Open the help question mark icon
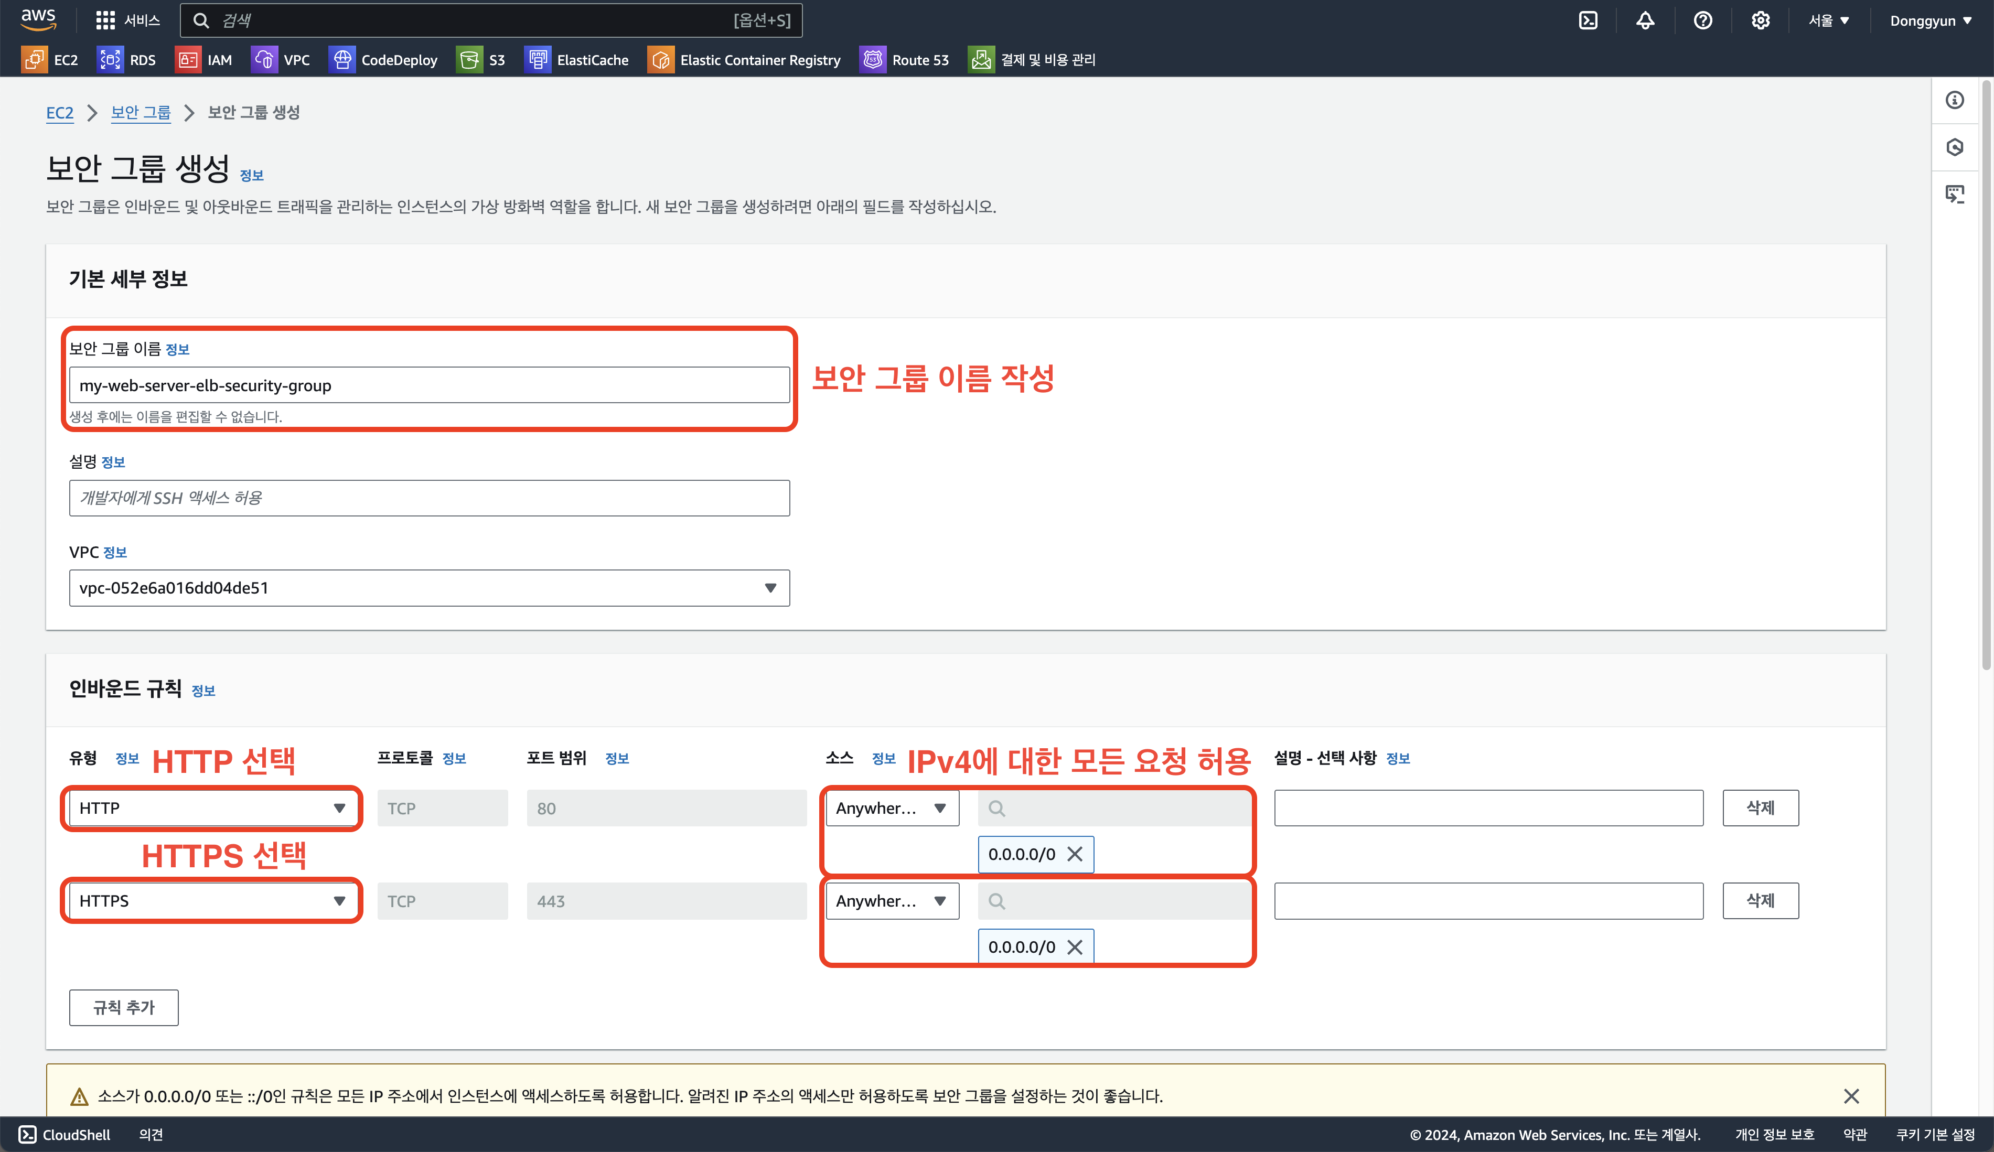 (1703, 20)
